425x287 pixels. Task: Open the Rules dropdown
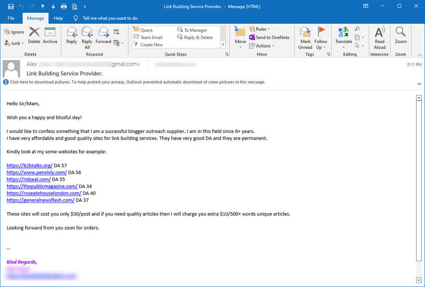tap(260, 29)
